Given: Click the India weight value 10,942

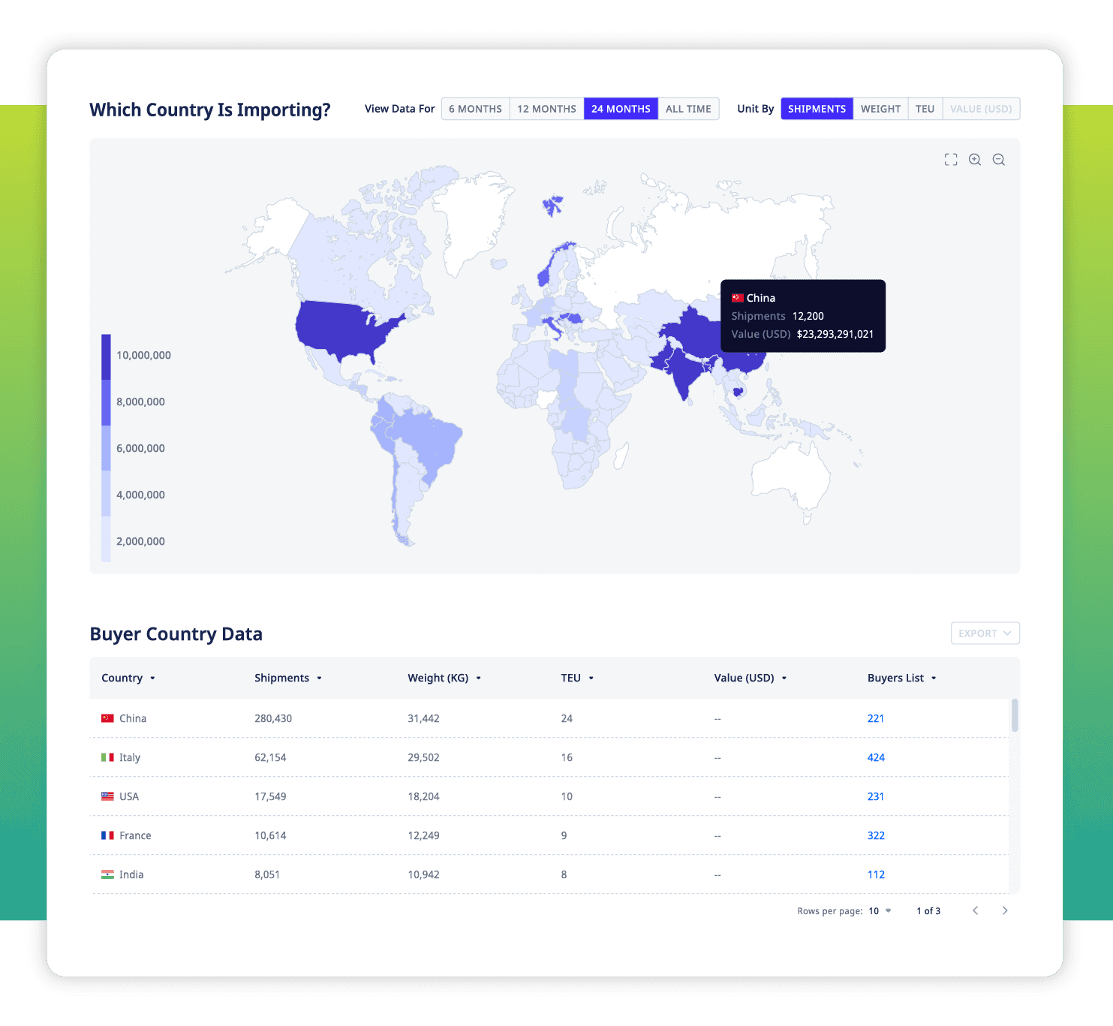Looking at the screenshot, I should [423, 874].
